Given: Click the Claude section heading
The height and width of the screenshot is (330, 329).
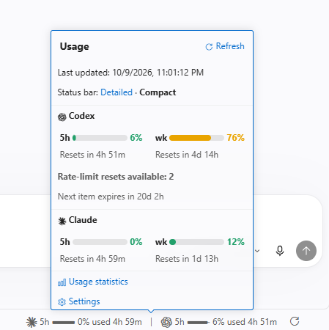Looking at the screenshot, I should pos(83,220).
